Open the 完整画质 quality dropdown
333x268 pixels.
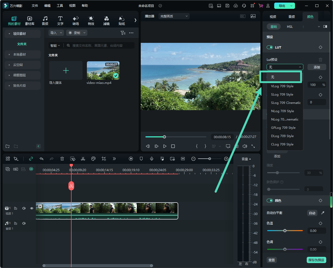(174, 16)
